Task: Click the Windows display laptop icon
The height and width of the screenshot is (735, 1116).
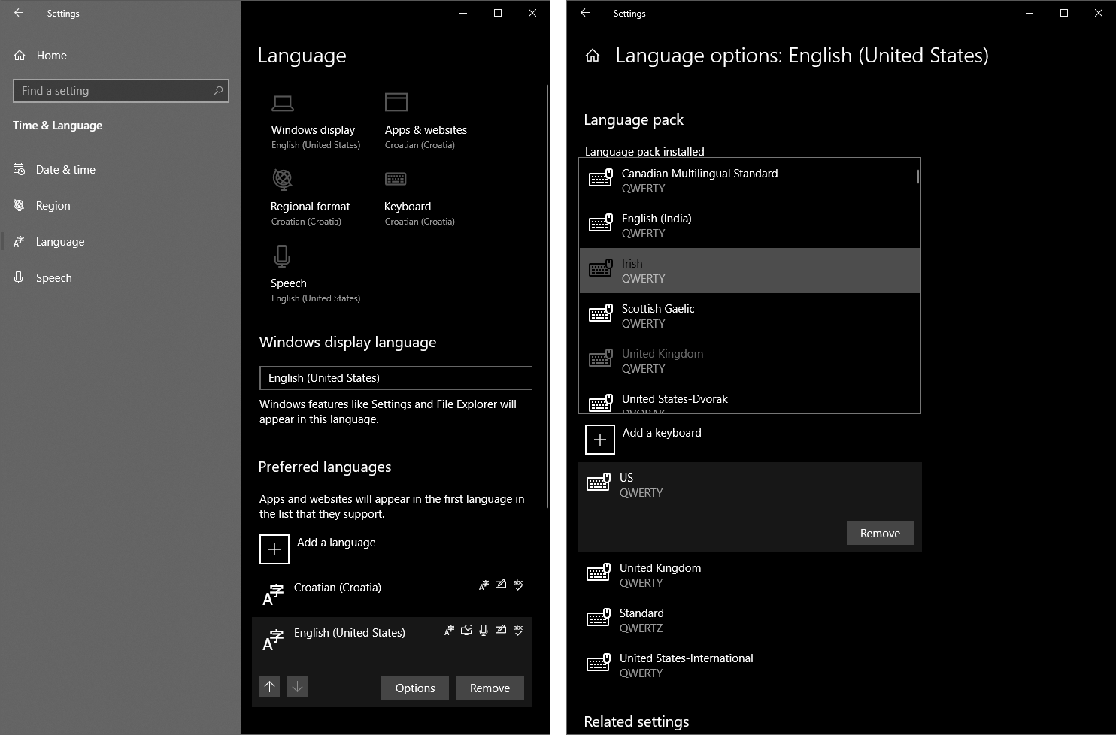Action: (283, 103)
